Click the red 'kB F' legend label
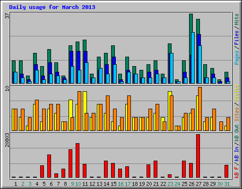This screenshot has width=242, height=189. click(x=237, y=172)
